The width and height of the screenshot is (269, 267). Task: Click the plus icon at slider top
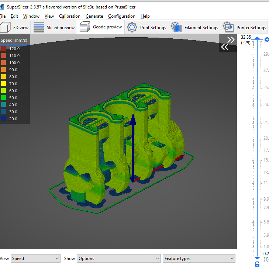[x=267, y=39]
